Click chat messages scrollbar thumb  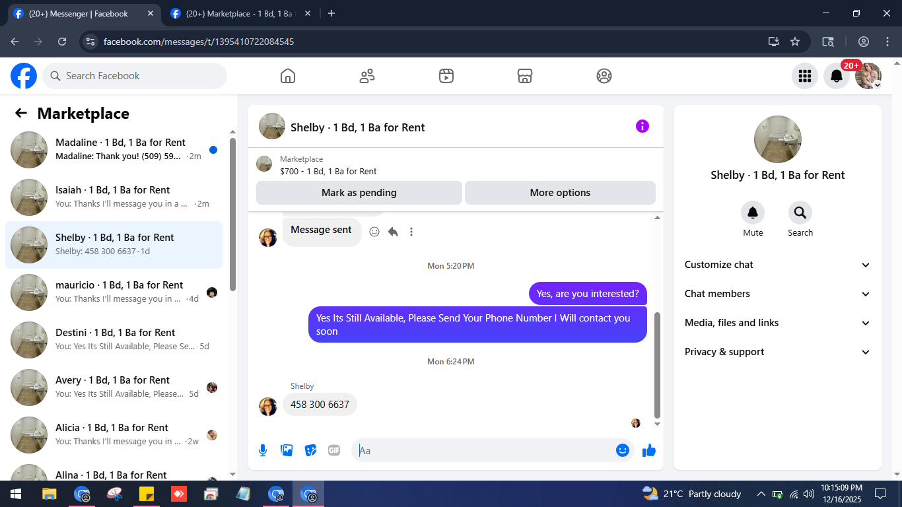[x=657, y=364]
